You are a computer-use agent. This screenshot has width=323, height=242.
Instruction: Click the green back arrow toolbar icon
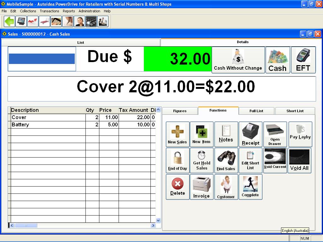(x=9, y=21)
